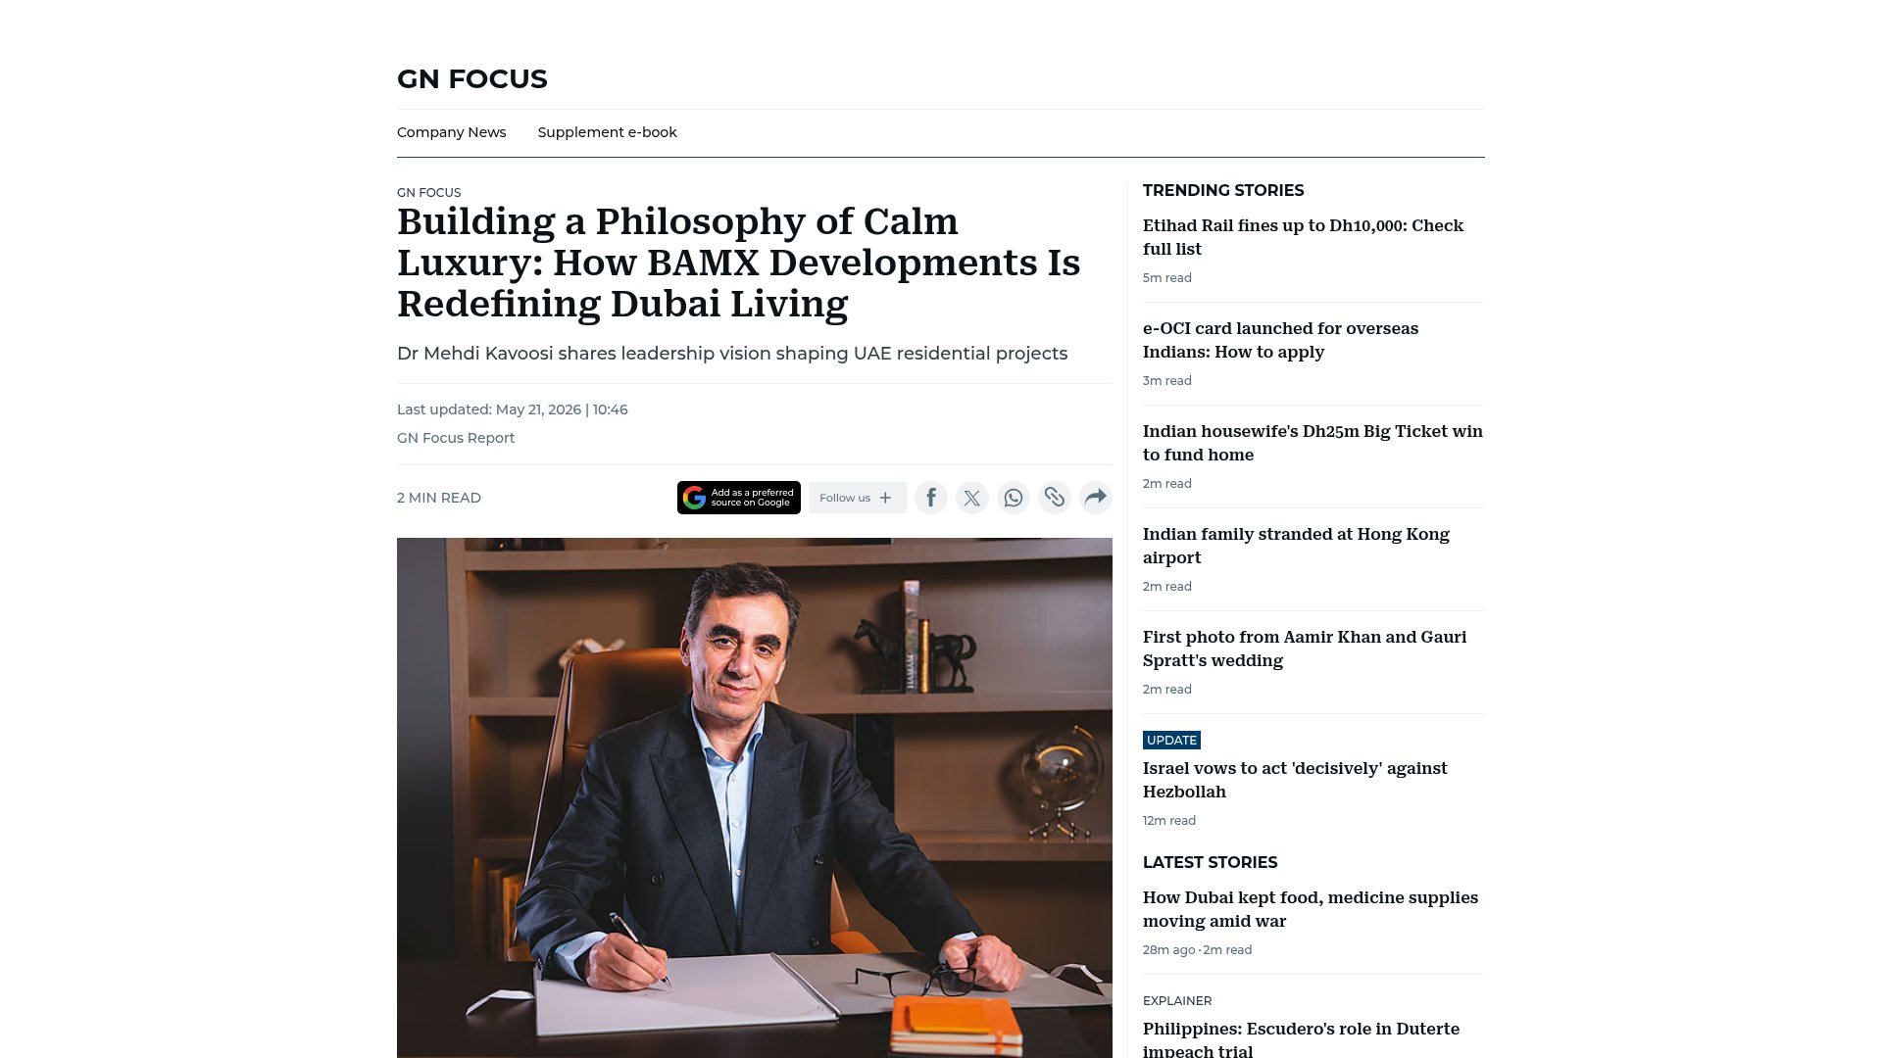Open Israel vows to act against Hezbollah story
1882x1058 pixels.
[1295, 780]
